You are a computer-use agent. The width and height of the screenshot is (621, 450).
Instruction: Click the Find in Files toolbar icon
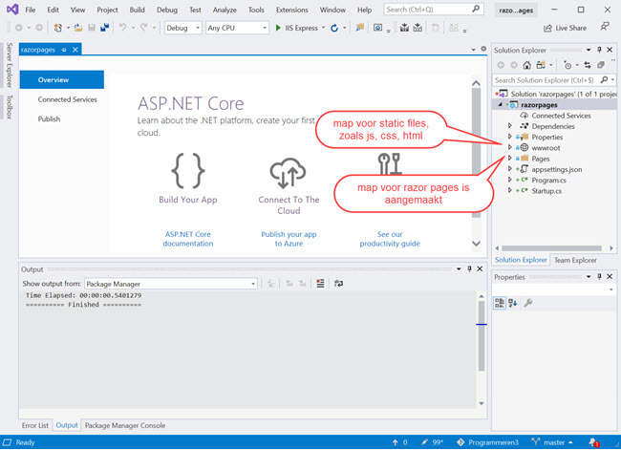359,28
